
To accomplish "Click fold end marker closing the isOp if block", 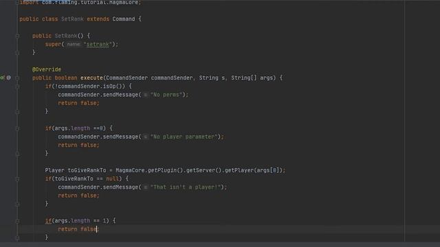I will [17, 112].
